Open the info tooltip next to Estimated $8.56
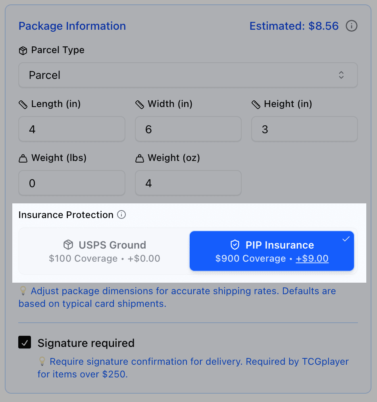The height and width of the screenshot is (402, 377). click(352, 26)
